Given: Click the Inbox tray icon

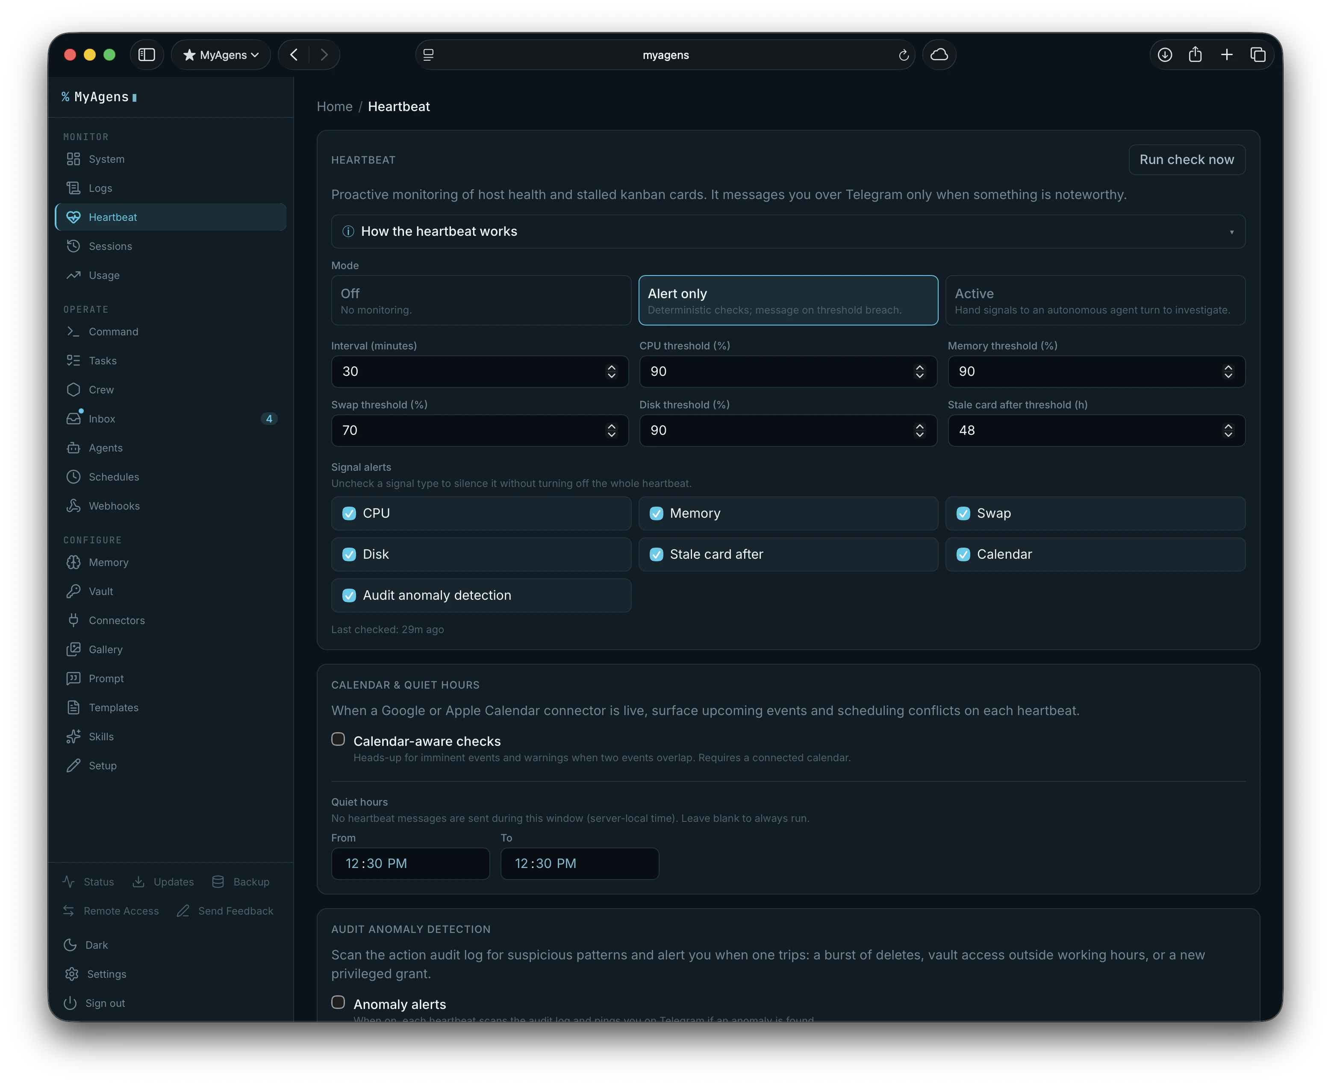Looking at the screenshot, I should (x=73, y=419).
